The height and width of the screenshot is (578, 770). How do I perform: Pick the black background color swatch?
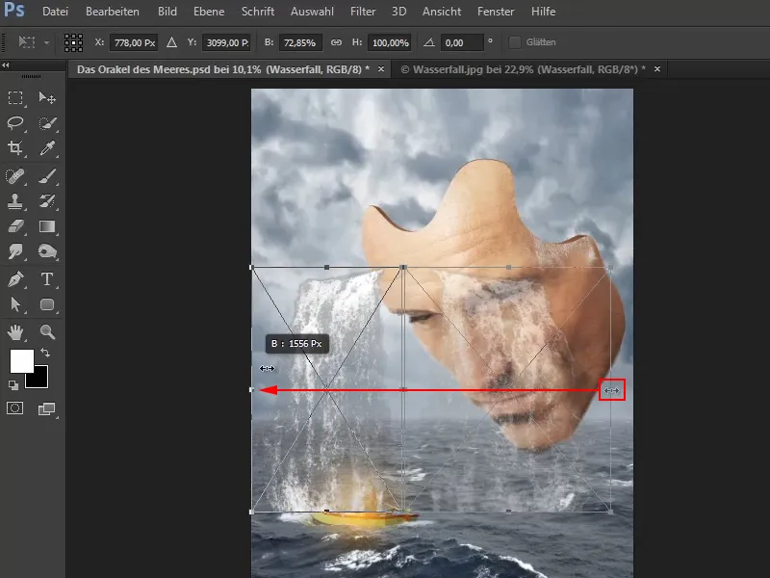[39, 380]
